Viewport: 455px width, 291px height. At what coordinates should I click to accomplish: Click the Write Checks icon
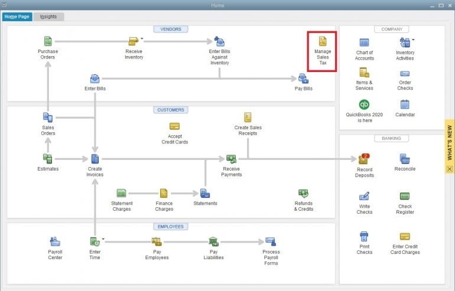point(364,196)
